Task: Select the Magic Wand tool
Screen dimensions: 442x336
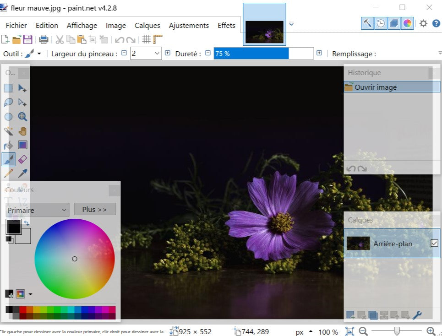Action: 8,131
